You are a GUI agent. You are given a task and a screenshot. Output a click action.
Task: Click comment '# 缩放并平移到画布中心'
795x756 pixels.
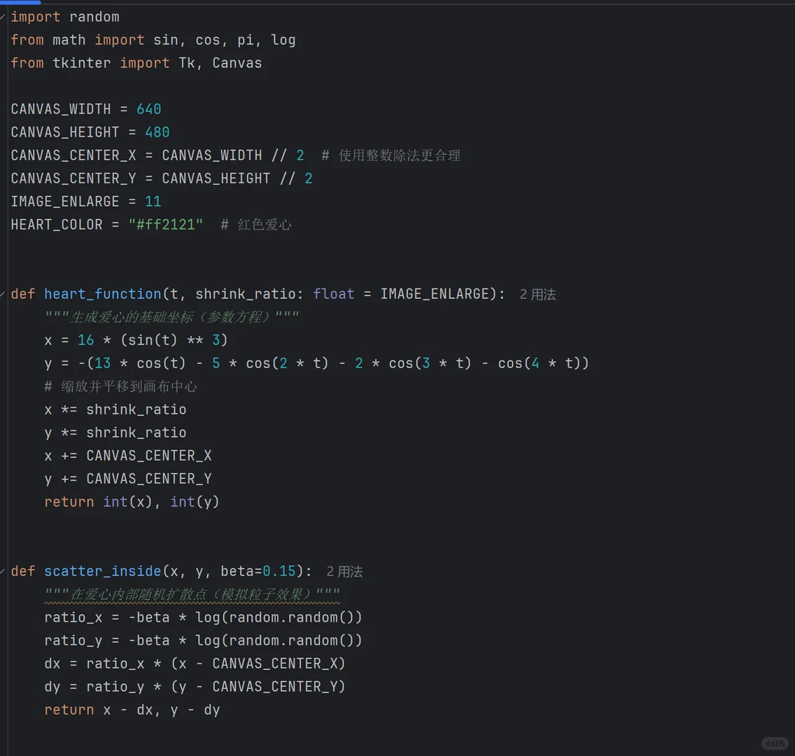[x=120, y=386]
